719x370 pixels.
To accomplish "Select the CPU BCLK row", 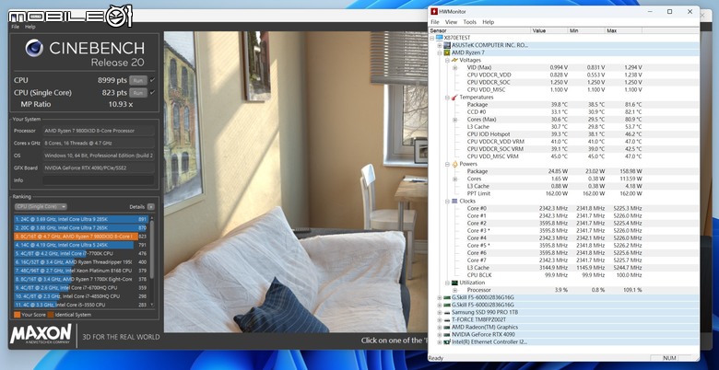I will 564,275.
